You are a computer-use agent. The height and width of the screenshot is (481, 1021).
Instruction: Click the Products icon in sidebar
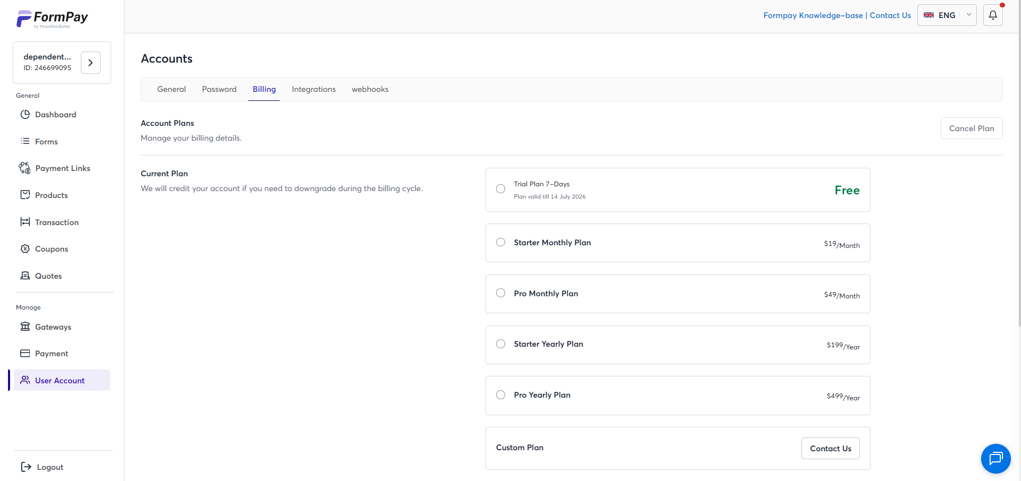click(25, 195)
